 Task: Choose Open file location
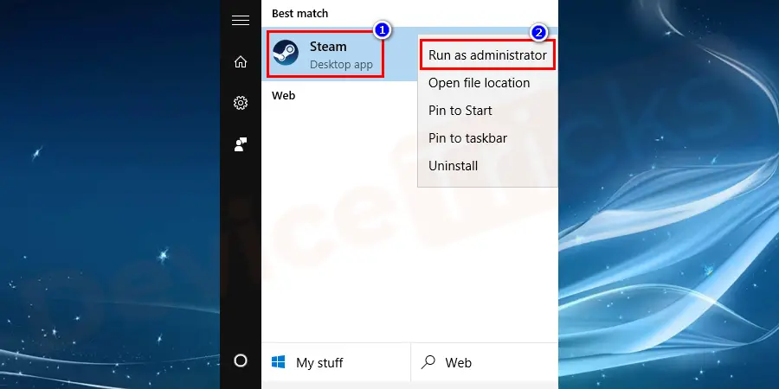(479, 83)
